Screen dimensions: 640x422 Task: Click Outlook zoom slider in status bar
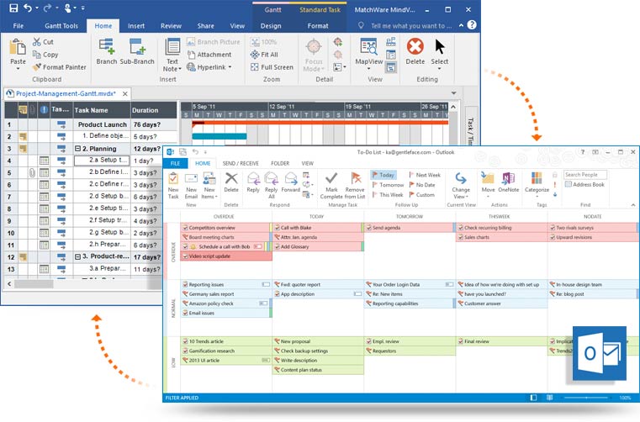tap(586, 398)
